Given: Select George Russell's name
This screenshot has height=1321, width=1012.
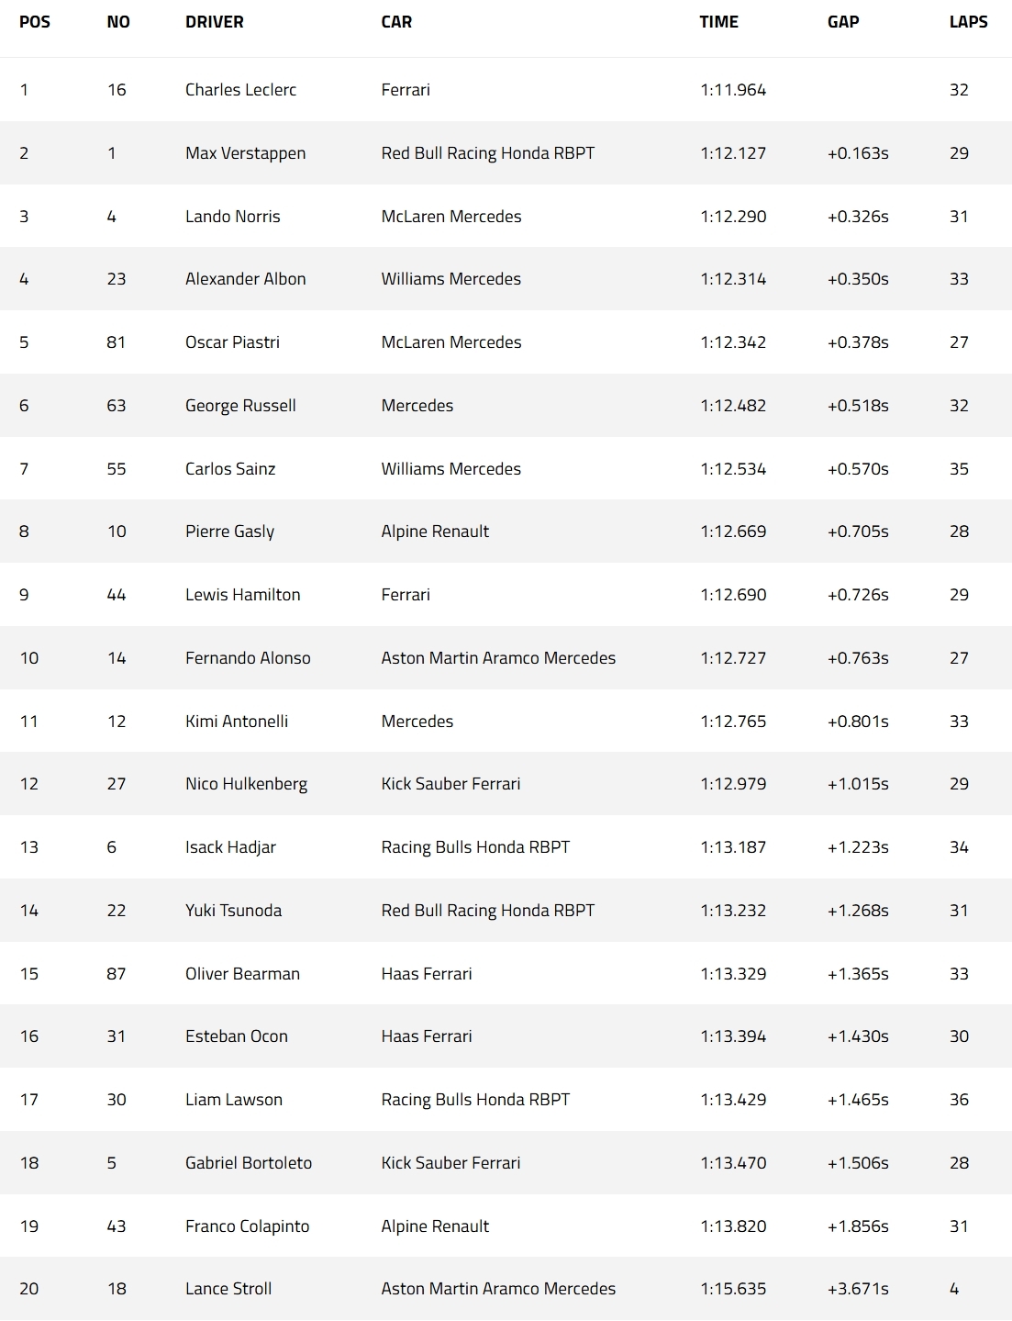Looking at the screenshot, I should click(x=240, y=406).
